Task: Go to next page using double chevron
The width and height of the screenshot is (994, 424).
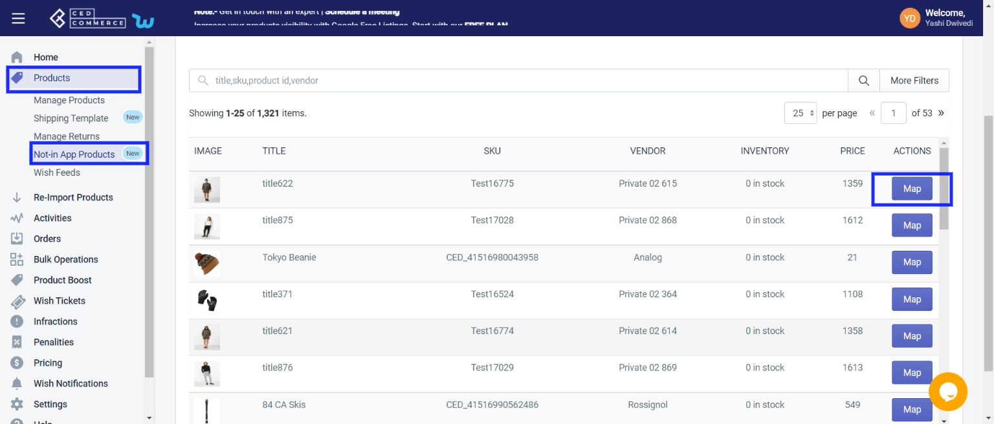Action: click(941, 113)
